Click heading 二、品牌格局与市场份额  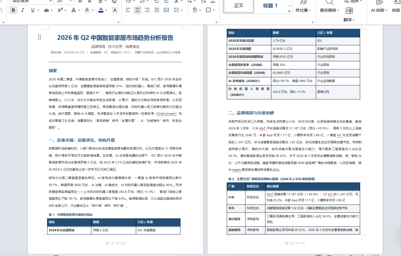pyautogui.click(x=251, y=113)
